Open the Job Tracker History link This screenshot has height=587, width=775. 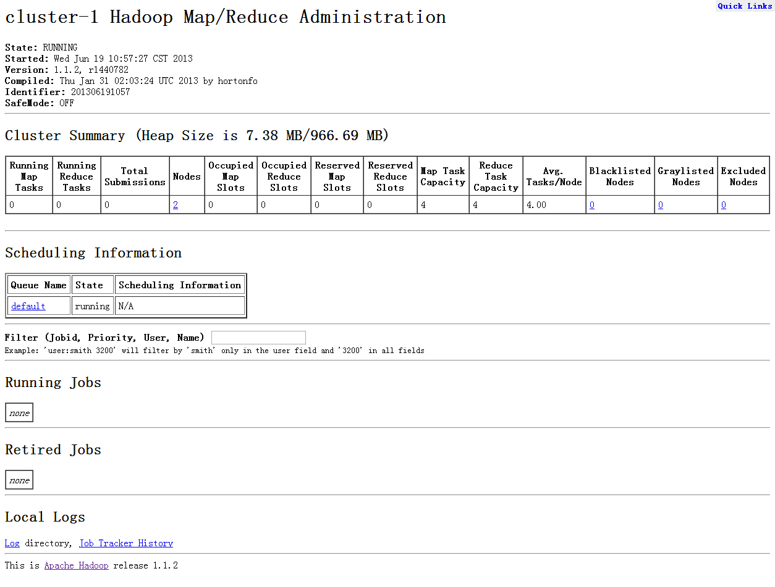click(x=126, y=543)
